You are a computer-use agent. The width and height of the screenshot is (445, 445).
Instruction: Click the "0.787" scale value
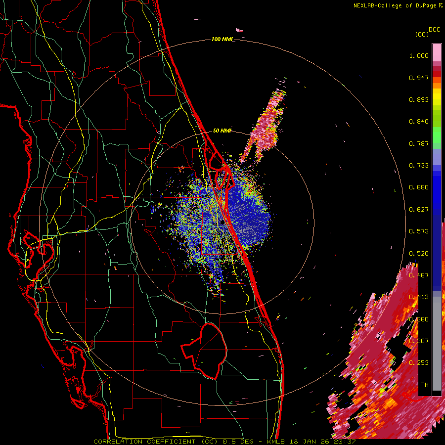[x=419, y=143]
